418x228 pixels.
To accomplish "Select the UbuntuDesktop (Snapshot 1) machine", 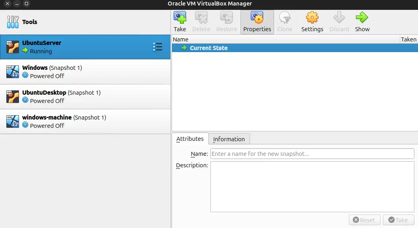I will (x=85, y=97).
